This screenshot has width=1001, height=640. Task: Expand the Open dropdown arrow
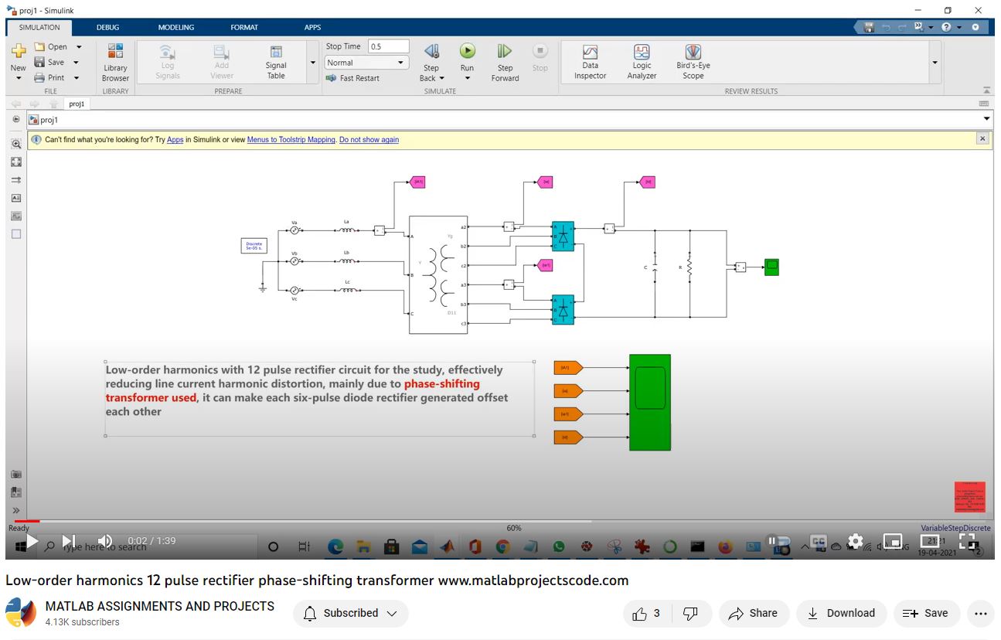click(78, 46)
